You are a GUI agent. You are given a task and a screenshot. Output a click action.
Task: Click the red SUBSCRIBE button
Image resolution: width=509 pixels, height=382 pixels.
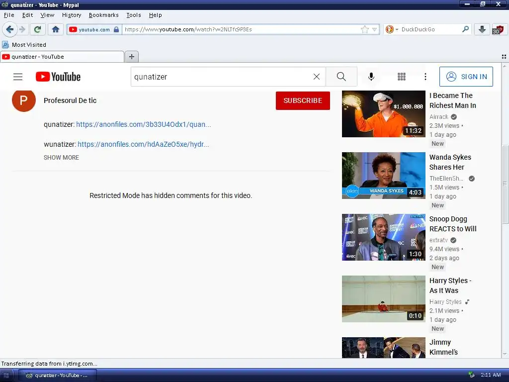pos(303,100)
